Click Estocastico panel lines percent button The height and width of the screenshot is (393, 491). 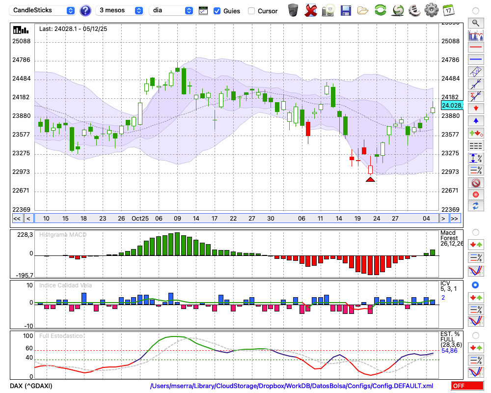tap(476, 360)
